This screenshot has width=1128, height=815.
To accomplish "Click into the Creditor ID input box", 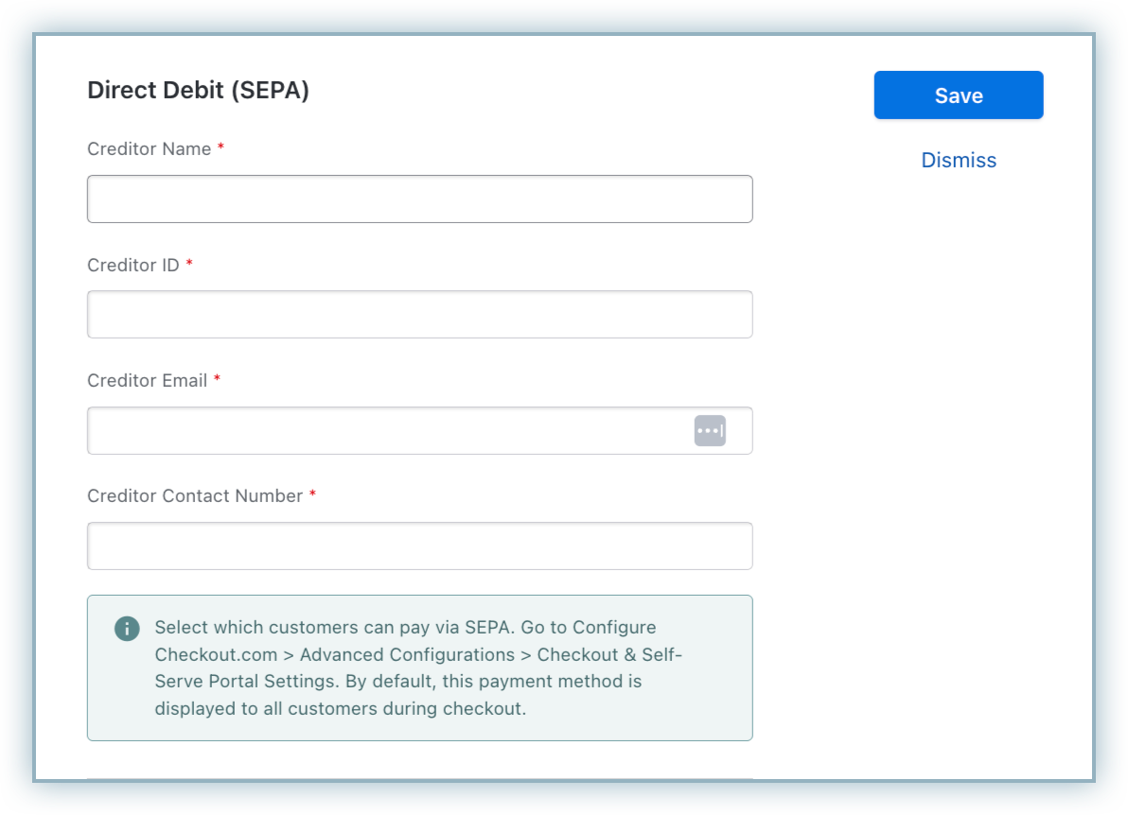I will click(x=419, y=314).
